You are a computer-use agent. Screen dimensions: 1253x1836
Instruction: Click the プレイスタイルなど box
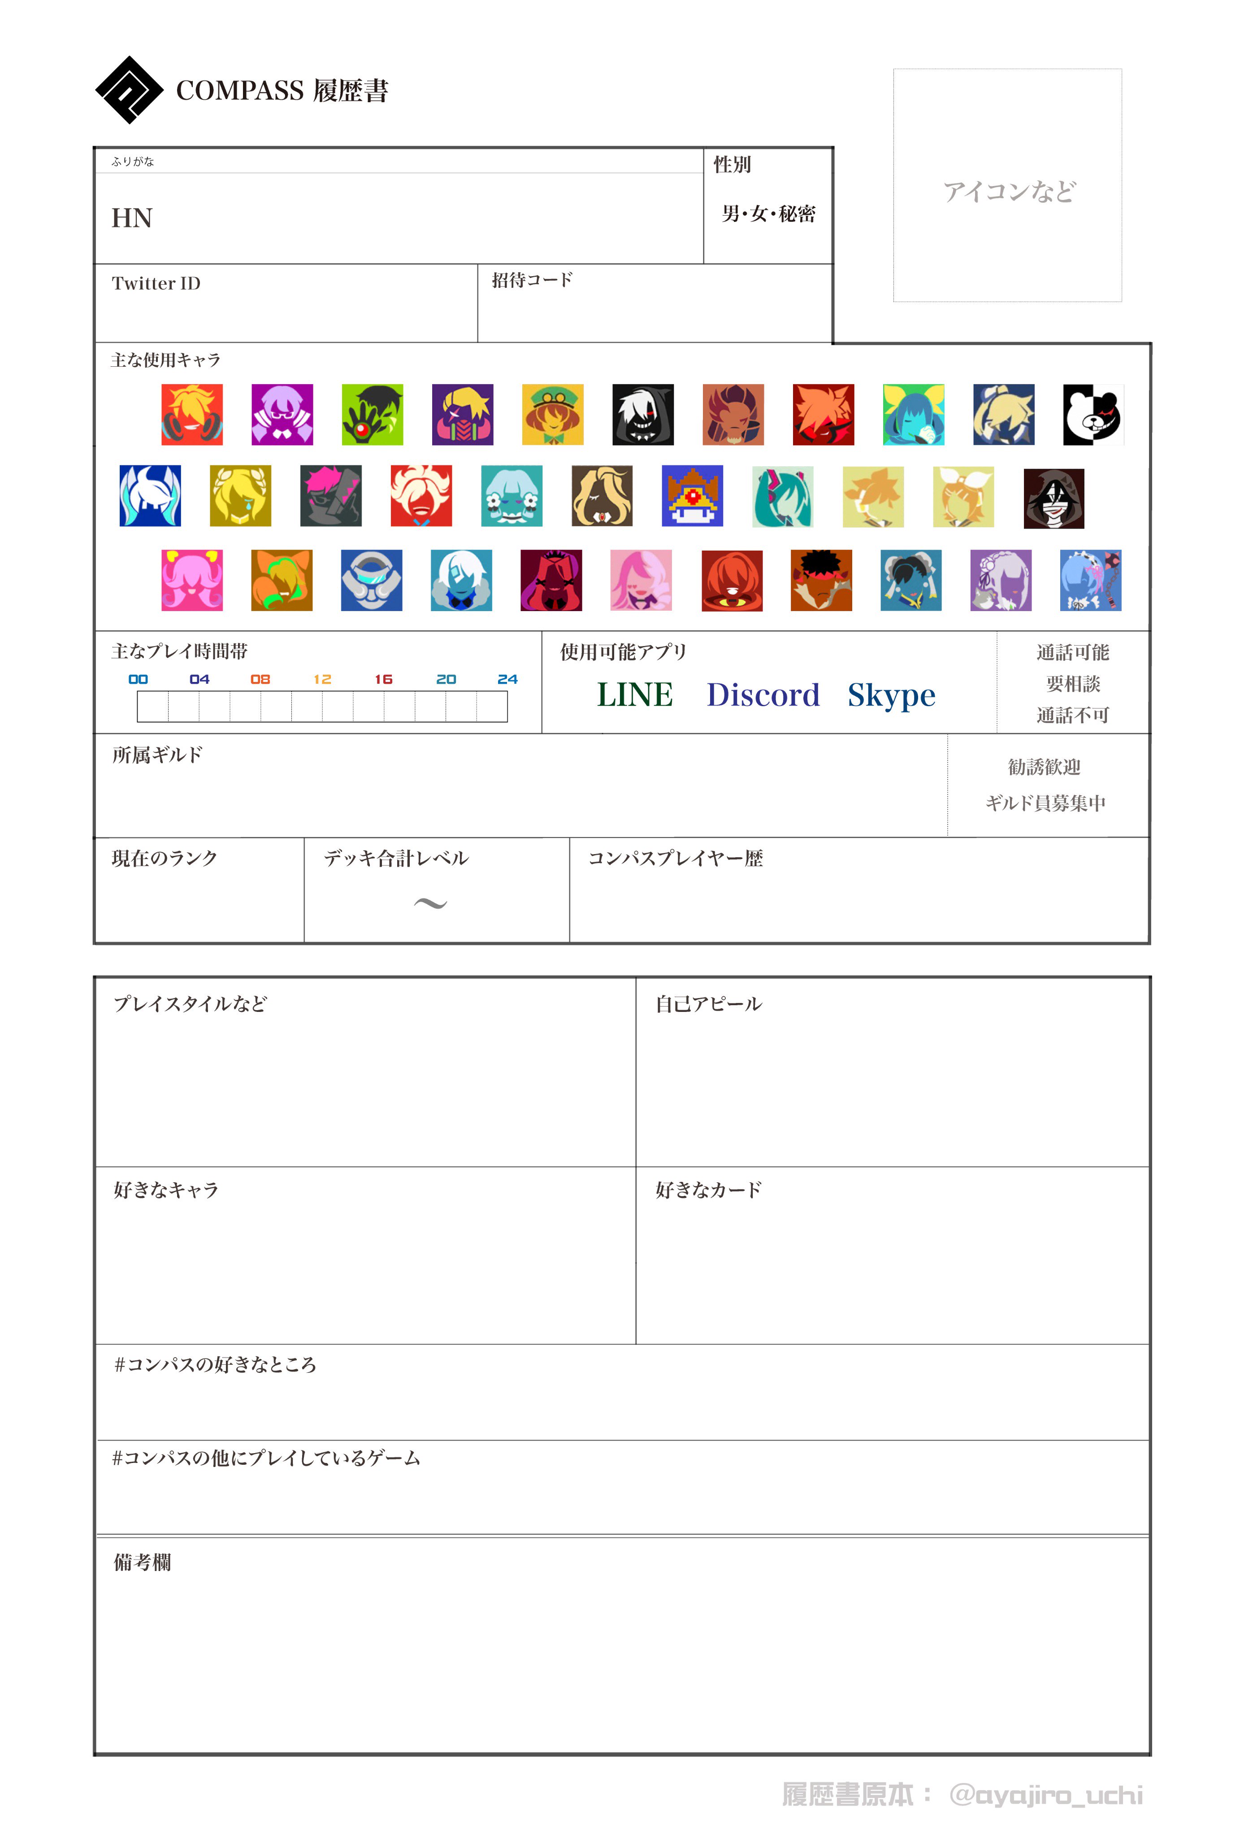coord(365,1072)
